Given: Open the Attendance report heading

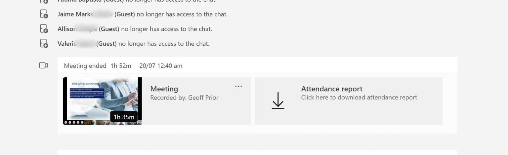Looking at the screenshot, I should click(332, 89).
